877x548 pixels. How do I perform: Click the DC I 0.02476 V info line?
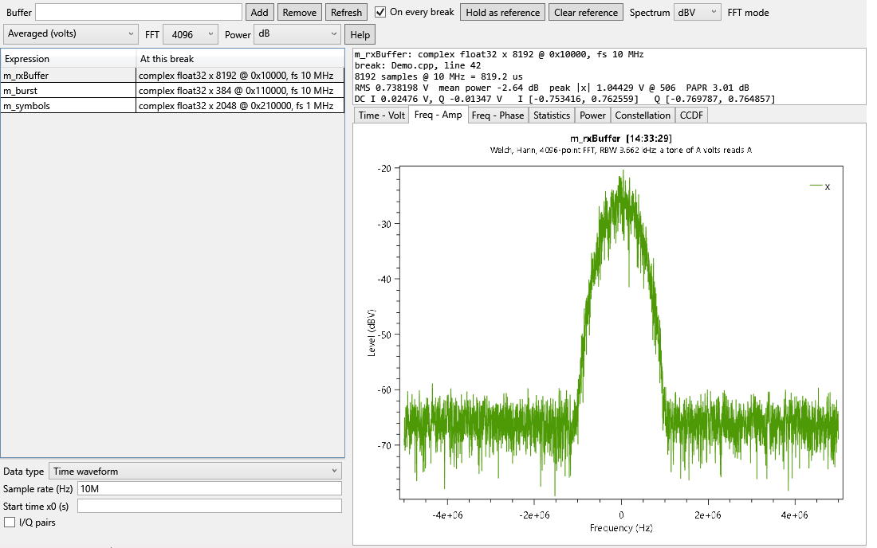point(565,99)
